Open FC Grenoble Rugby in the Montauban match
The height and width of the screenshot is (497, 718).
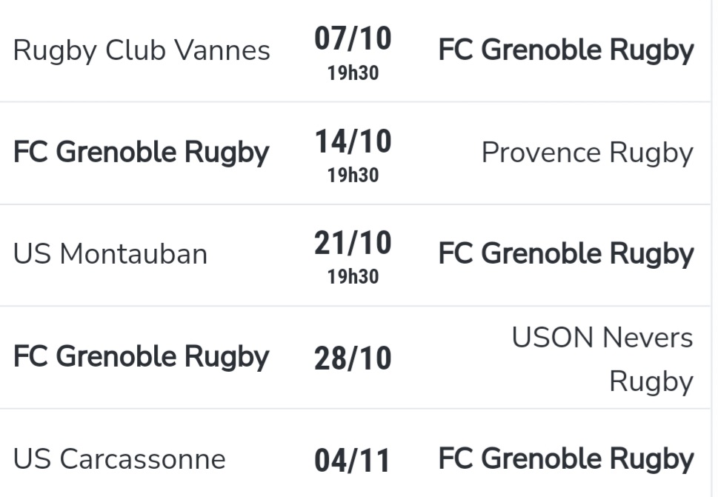(566, 254)
